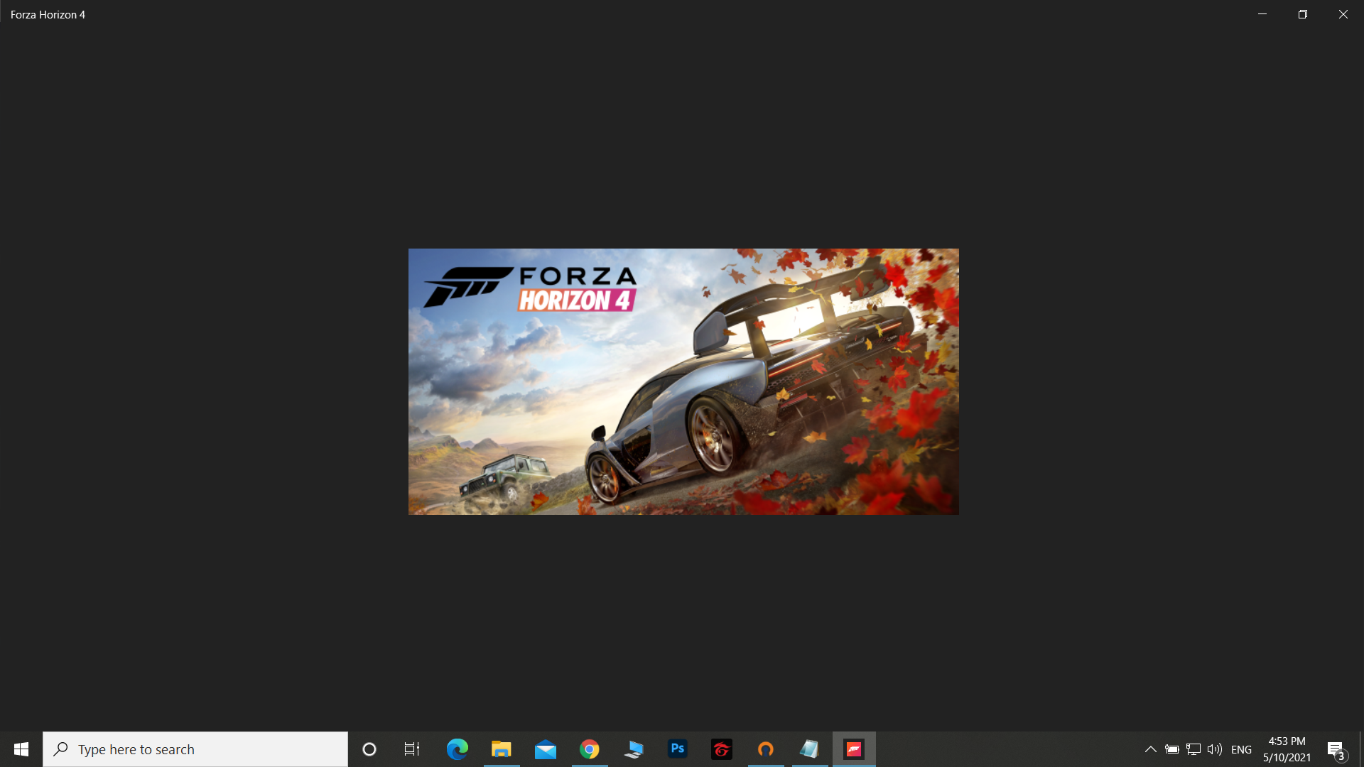Toggle the speaker/volume icon
The width and height of the screenshot is (1364, 767).
click(x=1215, y=749)
